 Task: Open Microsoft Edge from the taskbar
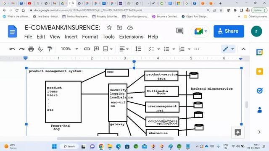pos(119,146)
